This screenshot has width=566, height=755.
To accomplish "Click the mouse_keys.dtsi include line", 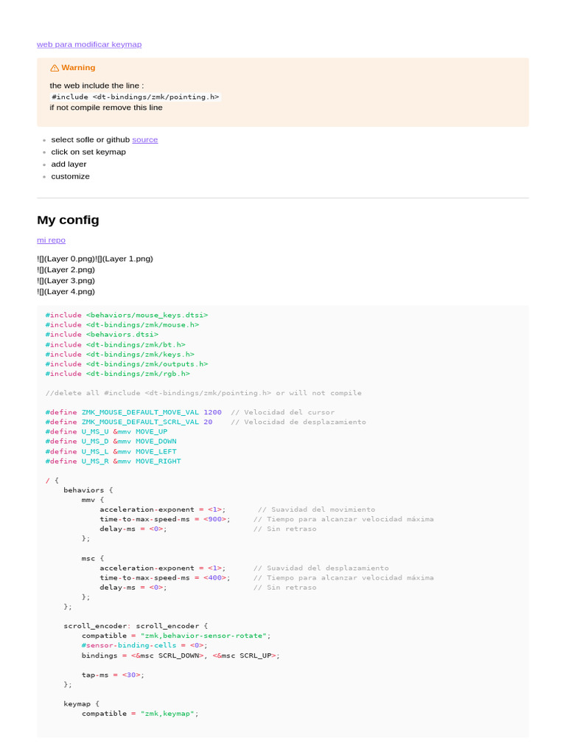I will (127, 315).
